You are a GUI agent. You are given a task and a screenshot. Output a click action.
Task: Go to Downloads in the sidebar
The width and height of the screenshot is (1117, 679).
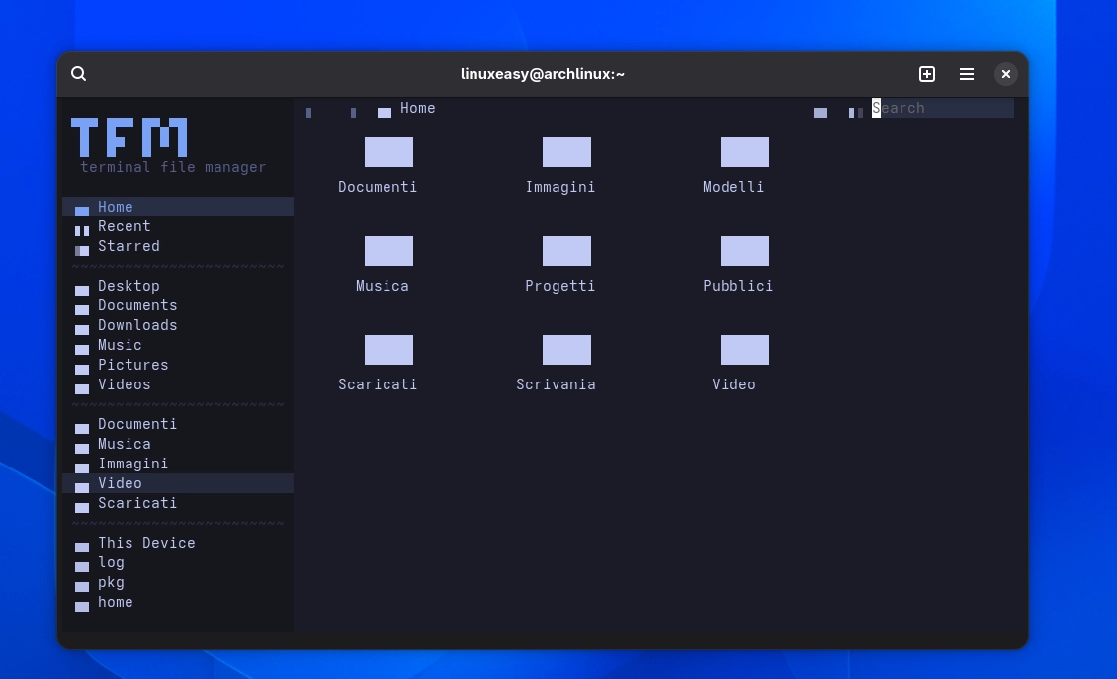coord(178,325)
